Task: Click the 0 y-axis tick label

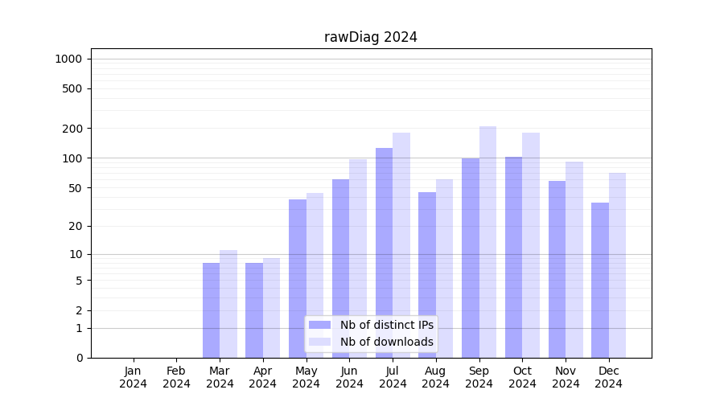Action: pyautogui.click(x=79, y=358)
